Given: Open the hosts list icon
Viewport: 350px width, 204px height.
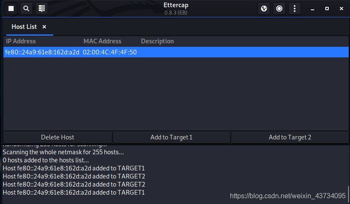Looking at the screenshot, I should click(x=41, y=8).
